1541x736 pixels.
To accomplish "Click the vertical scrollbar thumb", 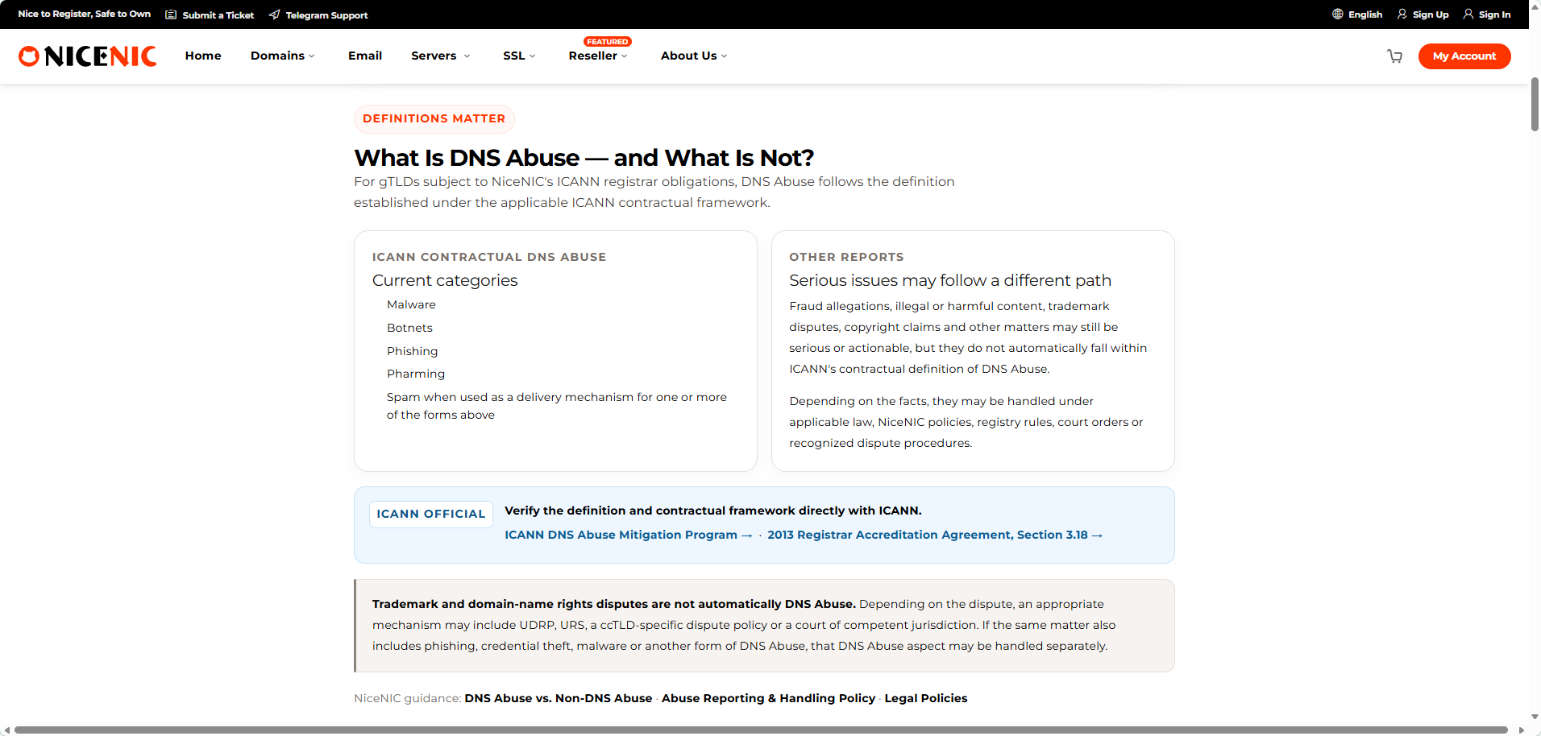I will point(1535,105).
